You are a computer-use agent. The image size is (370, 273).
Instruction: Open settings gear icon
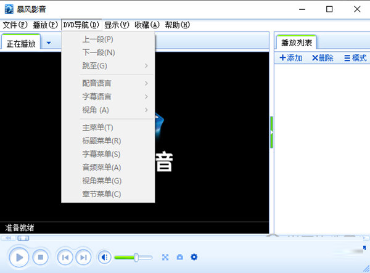point(194,257)
